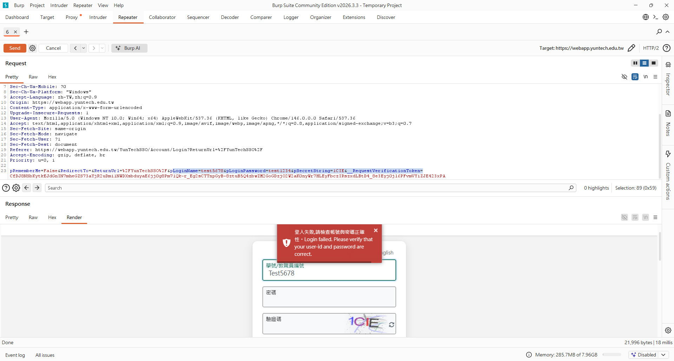Open the Event log
This screenshot has height=361, width=674.
[x=15, y=355]
